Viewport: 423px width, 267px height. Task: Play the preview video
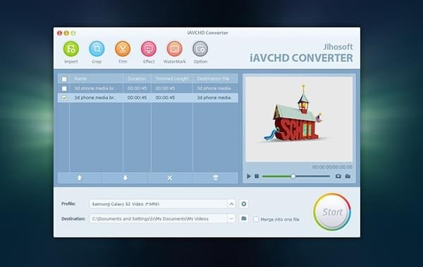pyautogui.click(x=249, y=176)
